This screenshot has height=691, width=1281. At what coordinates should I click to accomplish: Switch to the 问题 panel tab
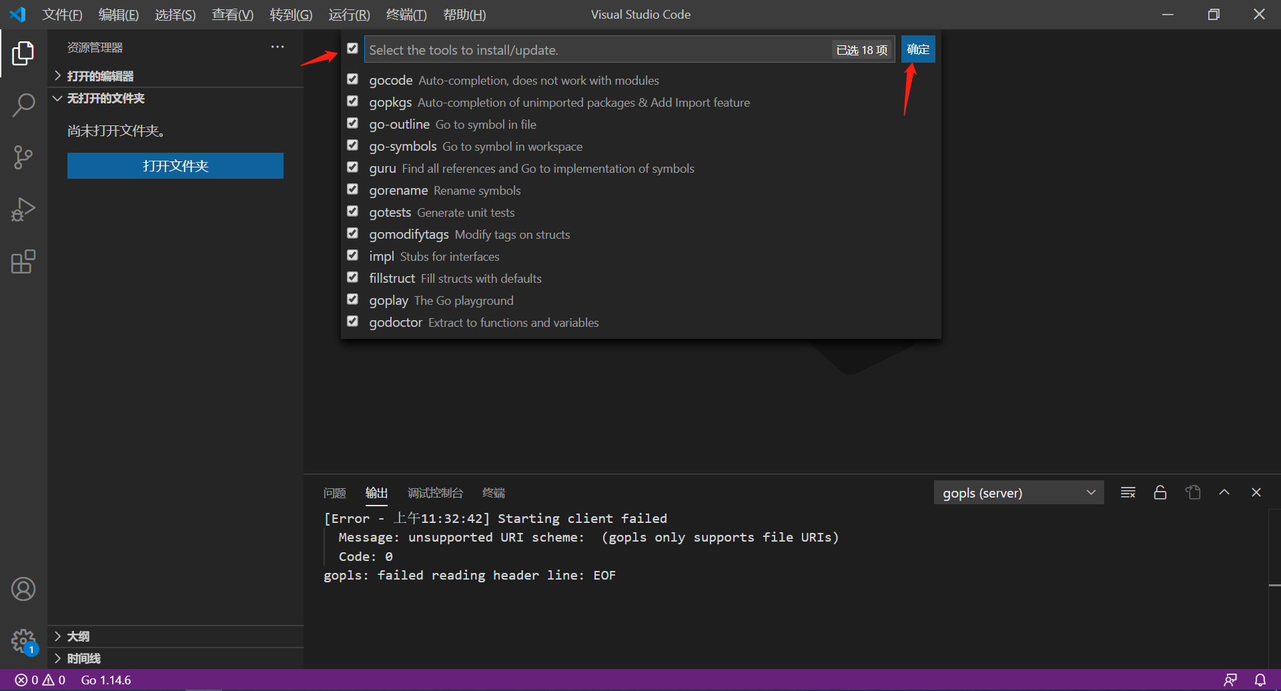click(334, 493)
